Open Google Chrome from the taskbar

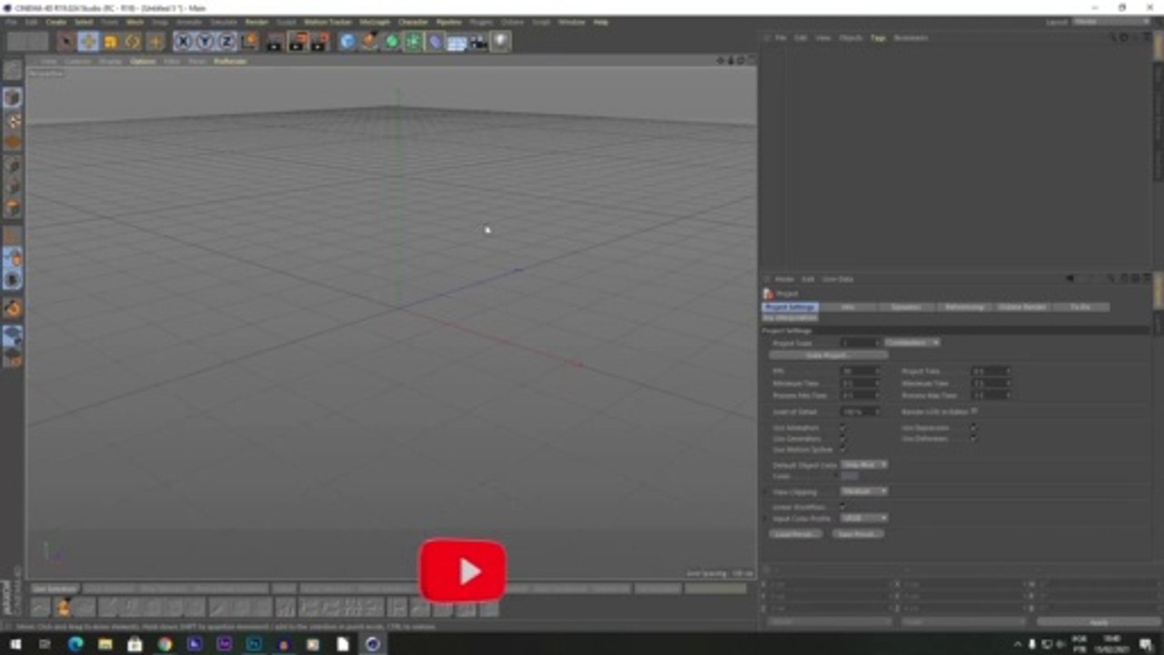(165, 644)
